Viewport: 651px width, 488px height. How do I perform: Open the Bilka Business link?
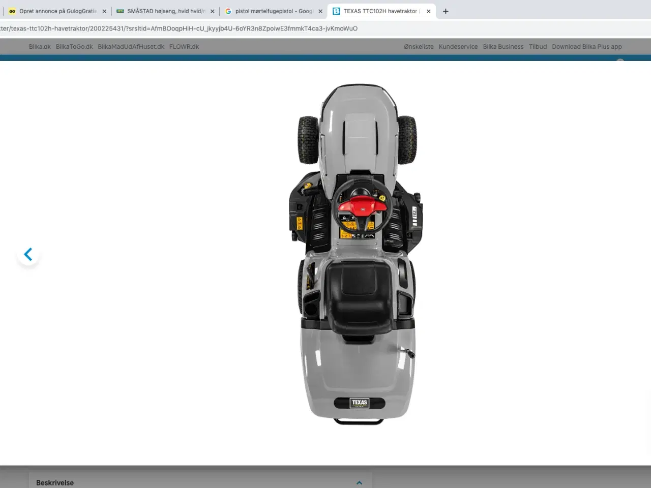pyautogui.click(x=503, y=47)
